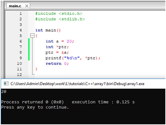This screenshot has height=125, width=166.
Task: Click the console output value 20
Action: point(4,91)
